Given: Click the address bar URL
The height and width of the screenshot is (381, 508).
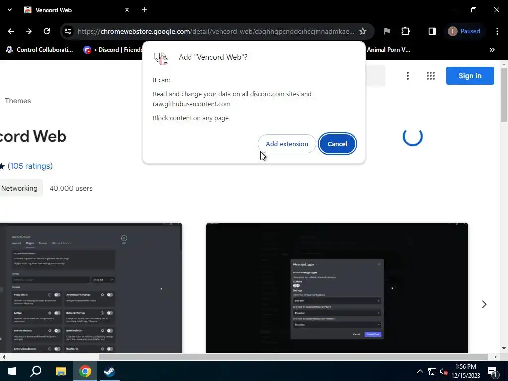Looking at the screenshot, I should pyautogui.click(x=216, y=31).
